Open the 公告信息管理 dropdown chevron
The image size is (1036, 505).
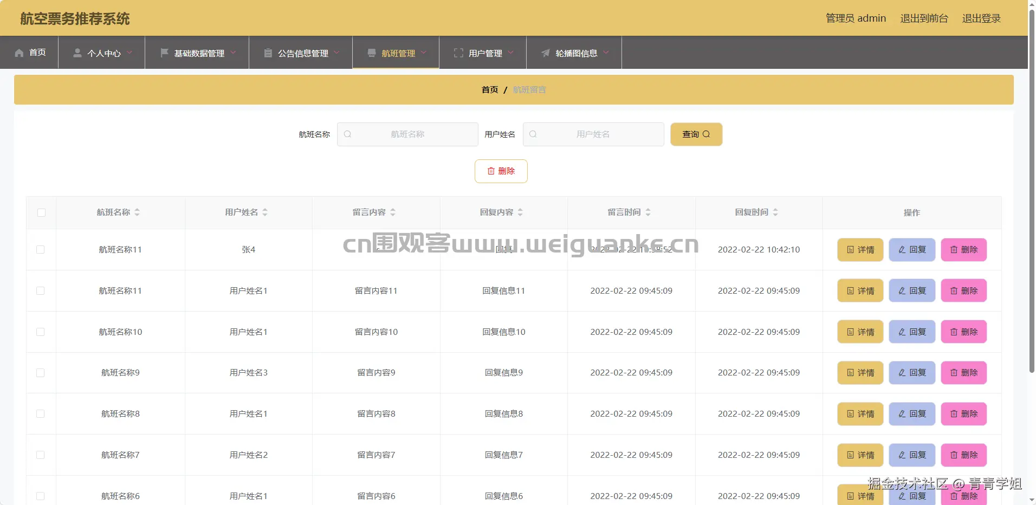(336, 53)
